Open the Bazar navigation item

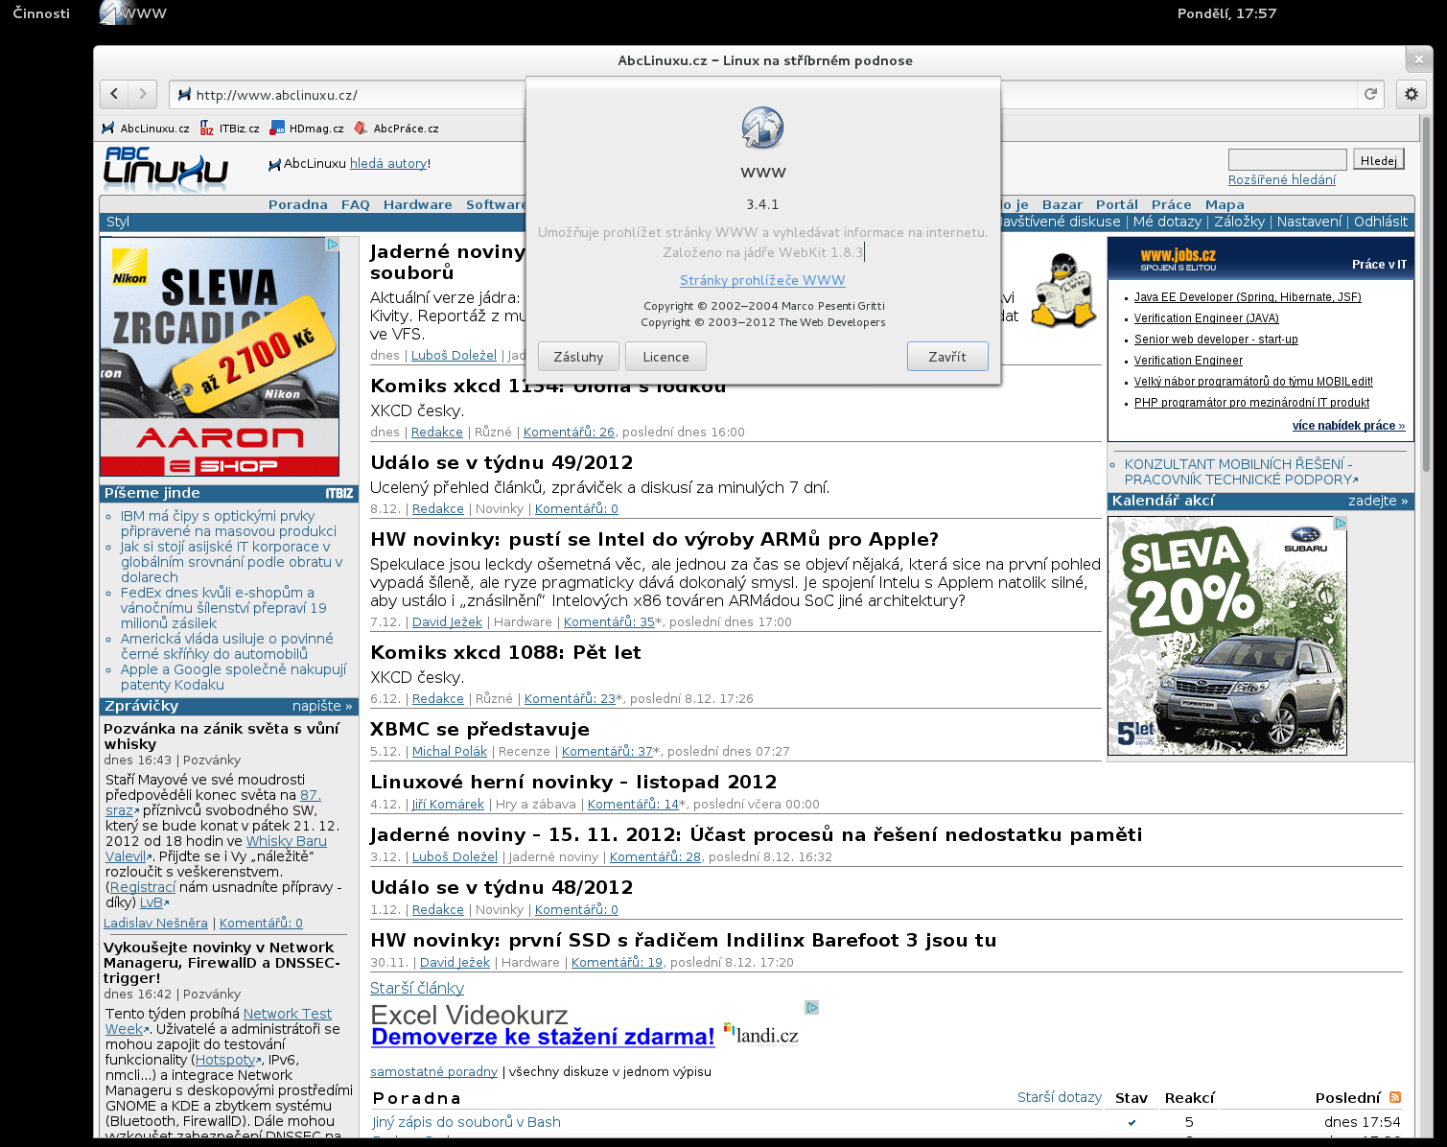click(x=1062, y=204)
